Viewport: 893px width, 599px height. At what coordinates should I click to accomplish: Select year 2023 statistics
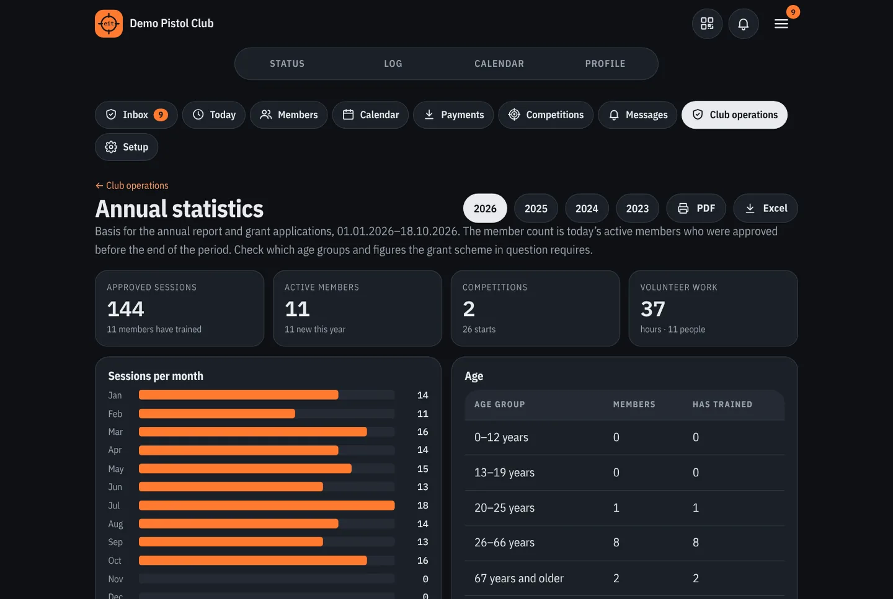point(638,208)
